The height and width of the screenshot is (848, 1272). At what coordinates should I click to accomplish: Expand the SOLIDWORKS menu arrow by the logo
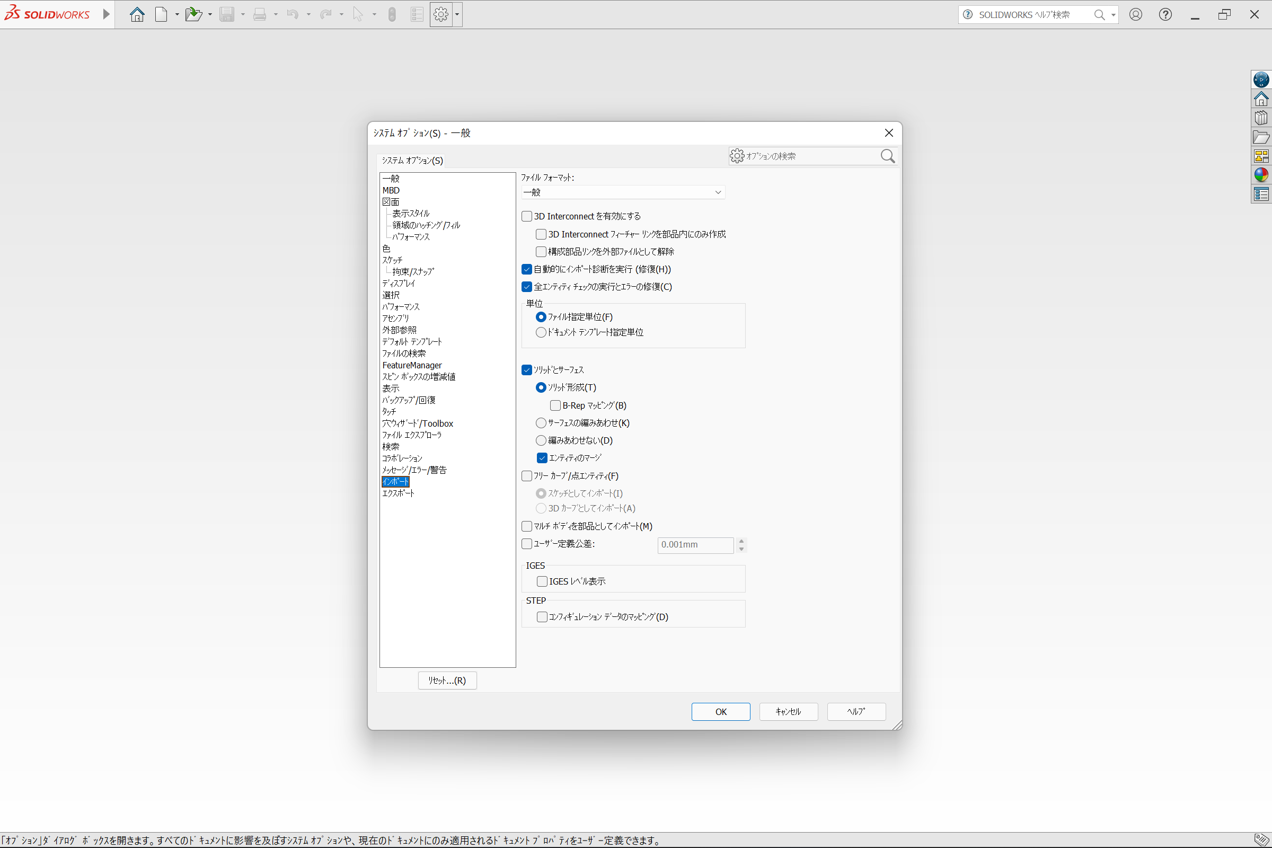point(107,14)
